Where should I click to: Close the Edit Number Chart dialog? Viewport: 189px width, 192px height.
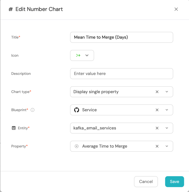point(176,9)
